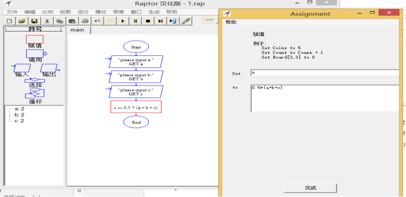The image size is (406, 197).
Task: Close the Assignment window
Action: (x=389, y=13)
